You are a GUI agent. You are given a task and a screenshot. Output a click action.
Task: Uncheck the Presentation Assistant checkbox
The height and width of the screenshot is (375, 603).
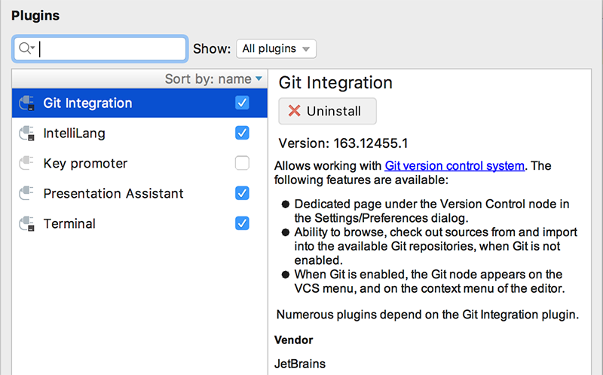pyautogui.click(x=242, y=193)
